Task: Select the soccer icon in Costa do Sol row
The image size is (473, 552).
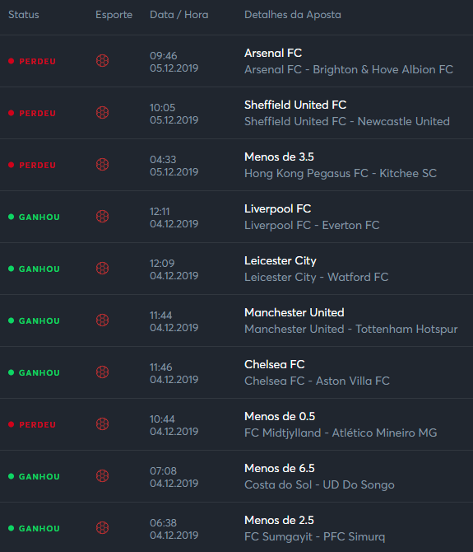Action: tap(102, 476)
